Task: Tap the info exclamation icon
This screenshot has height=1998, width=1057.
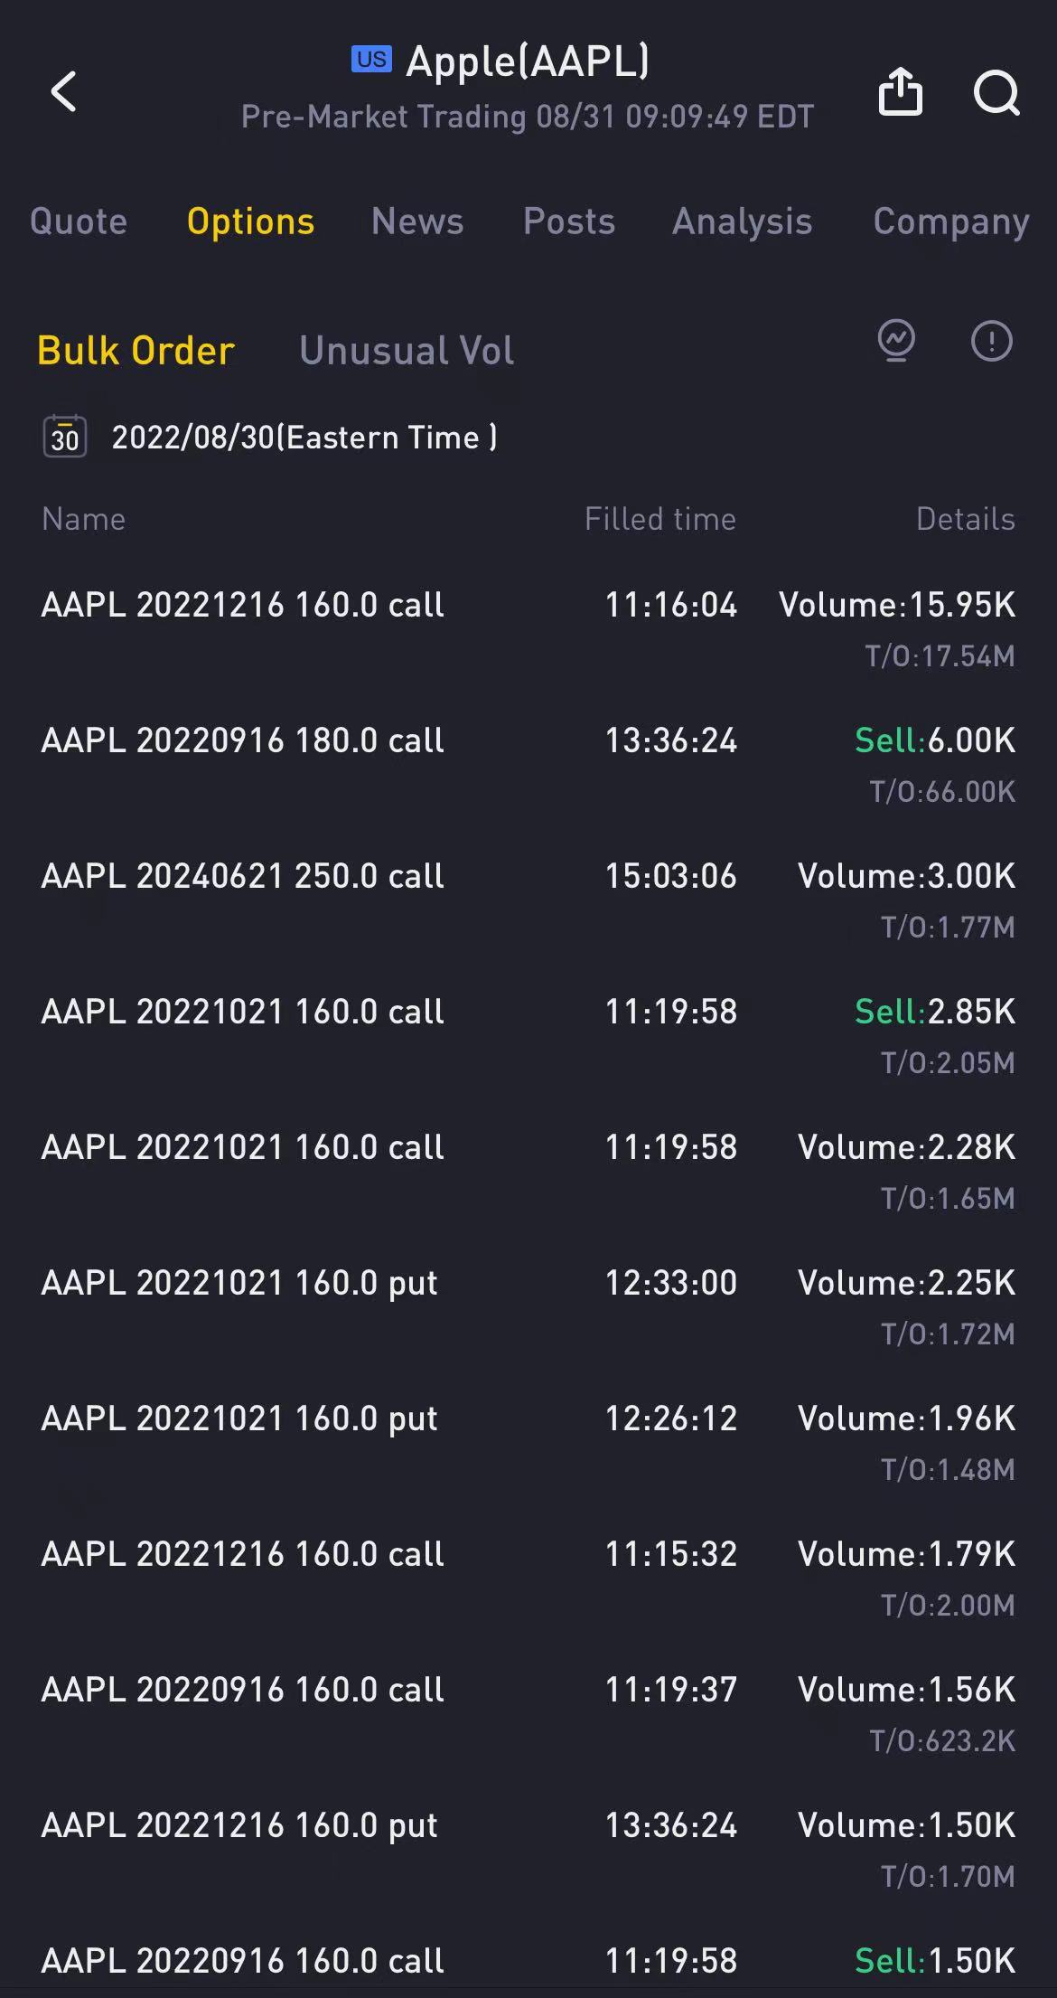Action: [x=991, y=341]
